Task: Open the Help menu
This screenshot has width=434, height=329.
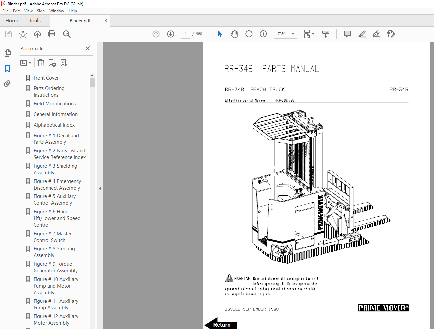Action: coord(73,11)
